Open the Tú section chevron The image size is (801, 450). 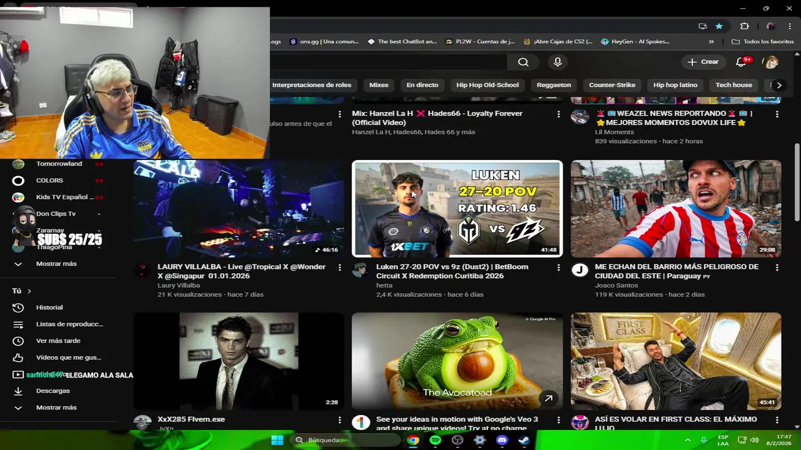[29, 291]
